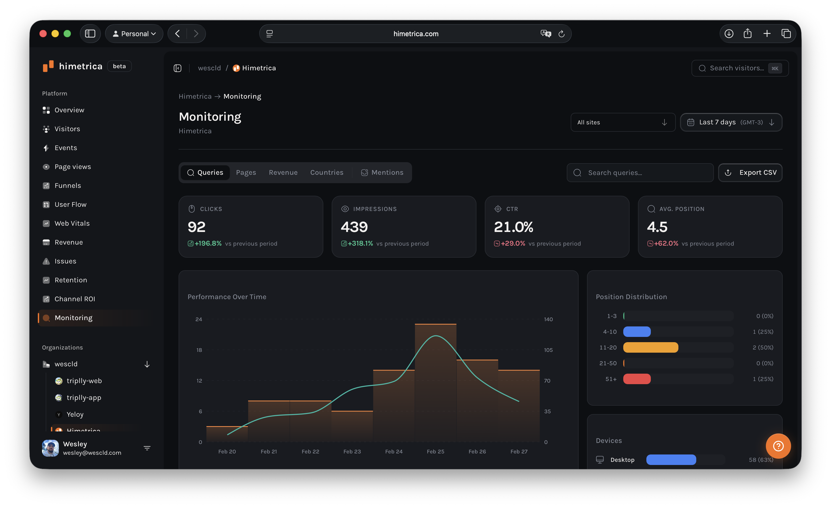This screenshot has height=508, width=831.
Task: Collapse the main navigation sidebar
Action: click(x=177, y=68)
